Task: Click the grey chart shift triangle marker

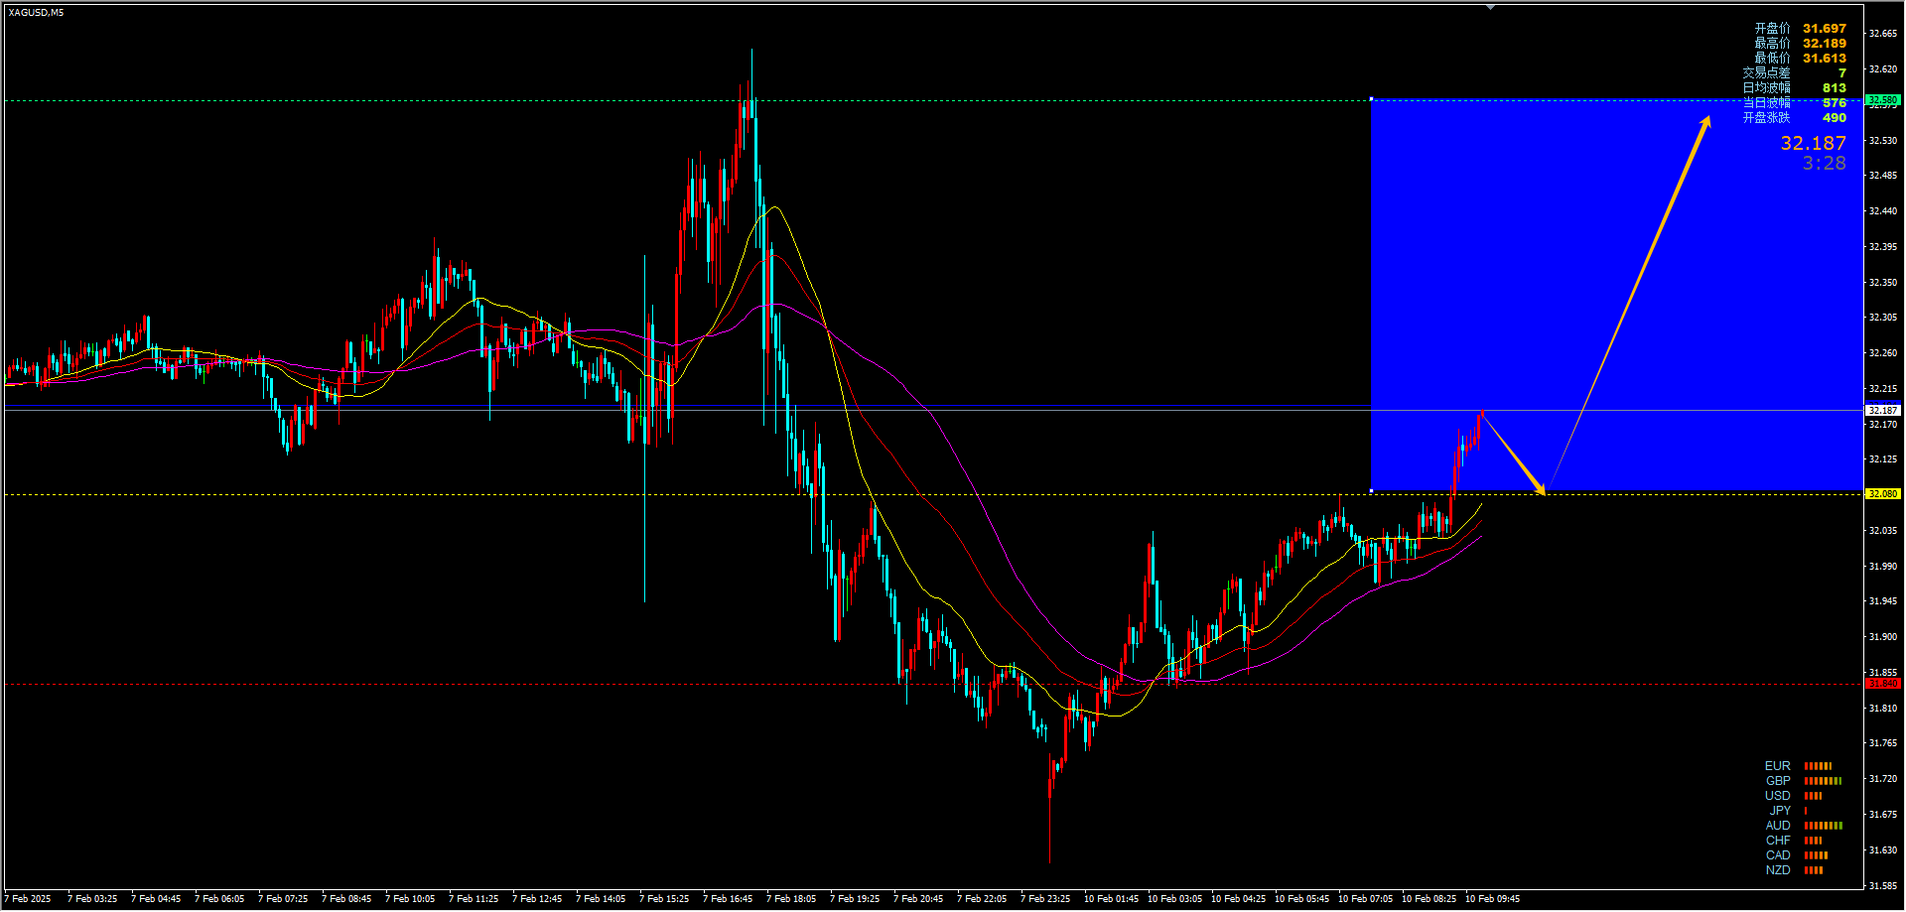Action: [x=1490, y=7]
